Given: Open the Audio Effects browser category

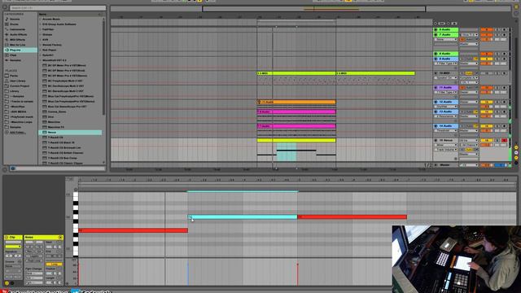Looking at the screenshot, I should pos(18,34).
